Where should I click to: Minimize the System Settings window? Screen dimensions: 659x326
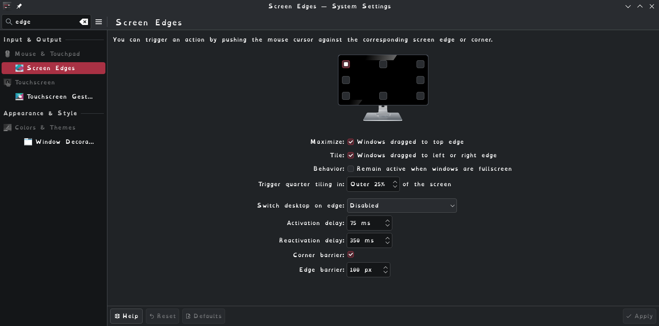tap(628, 6)
